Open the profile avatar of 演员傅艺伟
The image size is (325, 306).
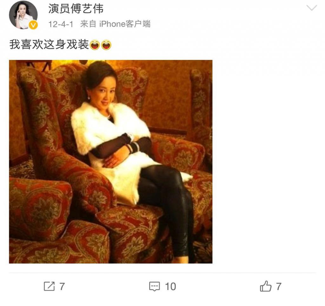(x=23, y=15)
